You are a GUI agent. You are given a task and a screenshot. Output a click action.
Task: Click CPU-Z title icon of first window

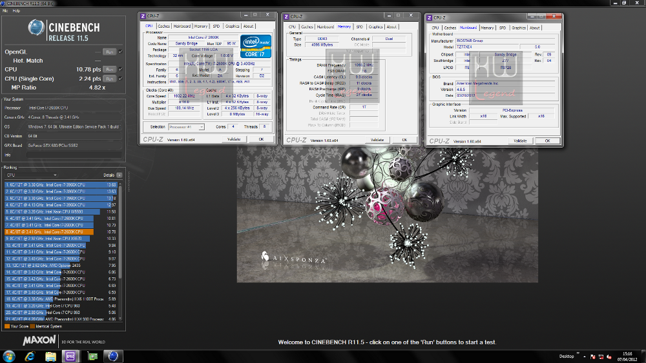143,15
